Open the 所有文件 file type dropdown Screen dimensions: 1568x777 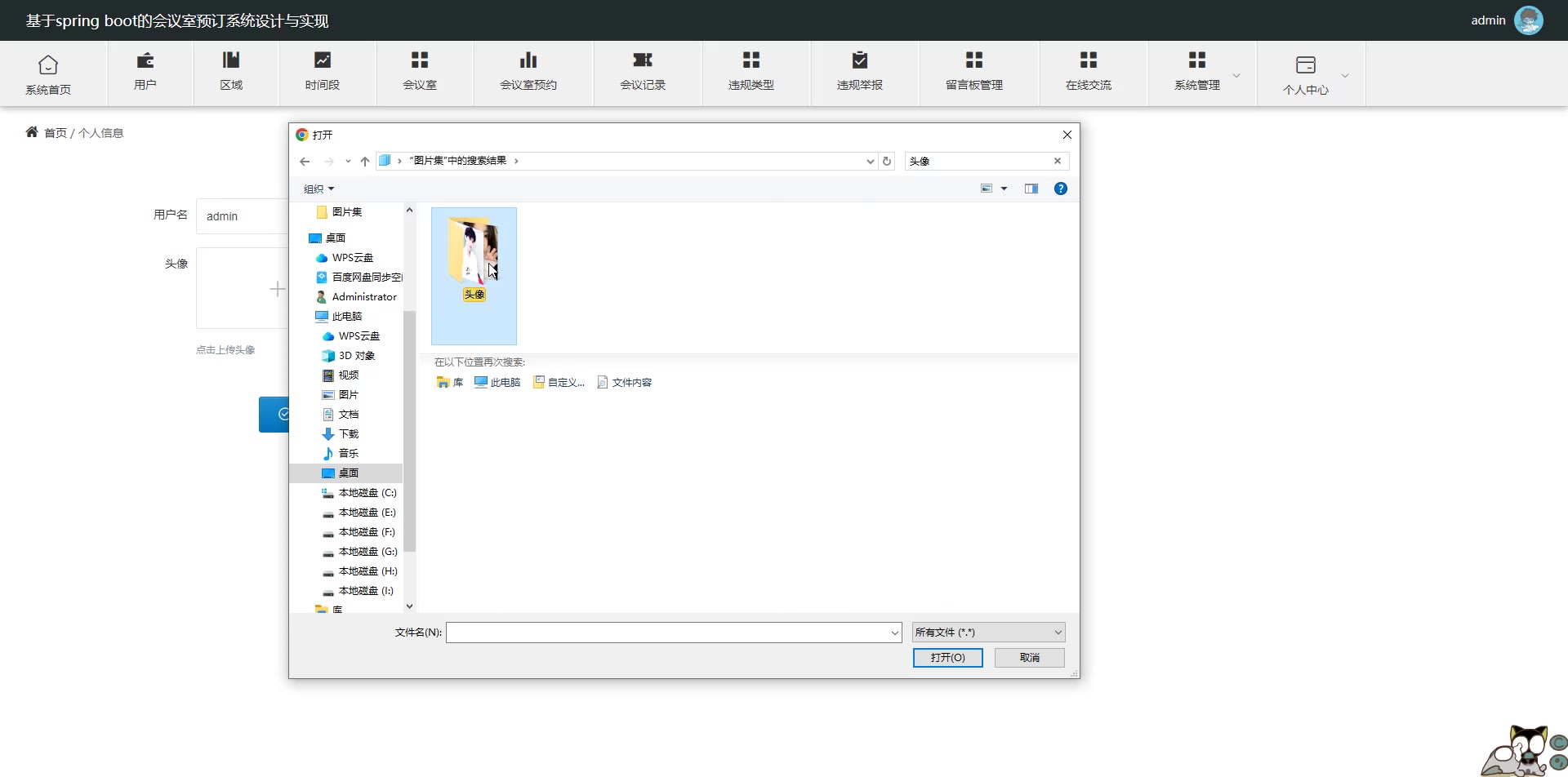(x=988, y=633)
